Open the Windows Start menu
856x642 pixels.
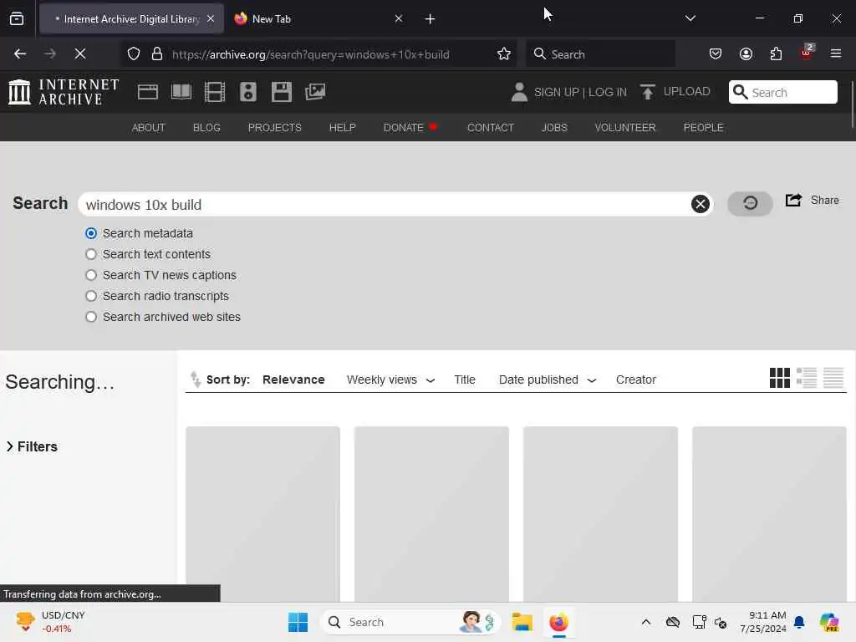[x=298, y=622]
